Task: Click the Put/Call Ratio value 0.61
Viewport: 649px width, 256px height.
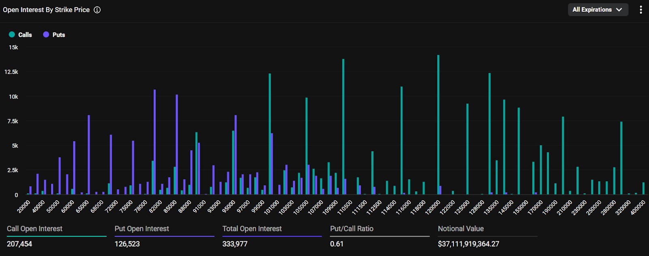Action: click(x=337, y=244)
